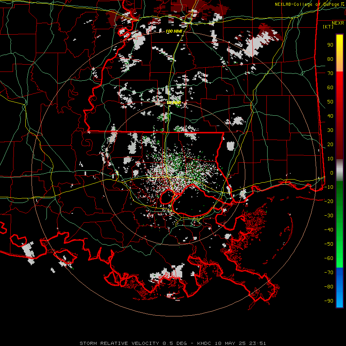This screenshot has width=346, height=346.
Task: Click the -90 value on the velocity scale
Action: point(329,301)
